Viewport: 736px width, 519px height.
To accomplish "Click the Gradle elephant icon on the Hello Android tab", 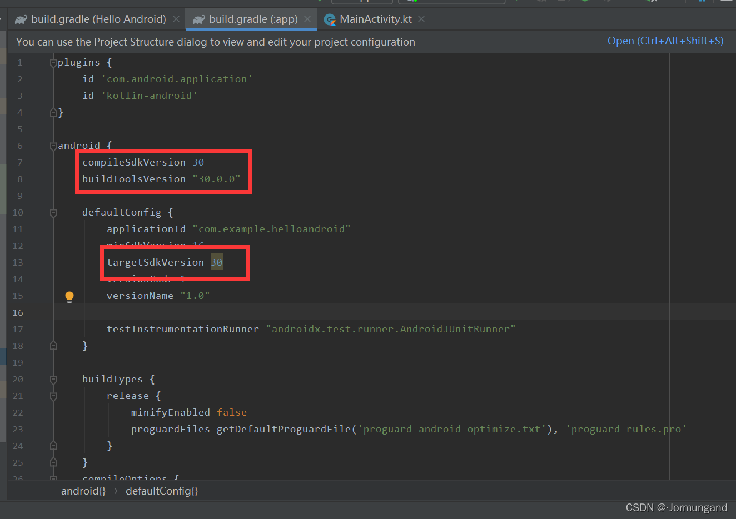I will [21, 19].
